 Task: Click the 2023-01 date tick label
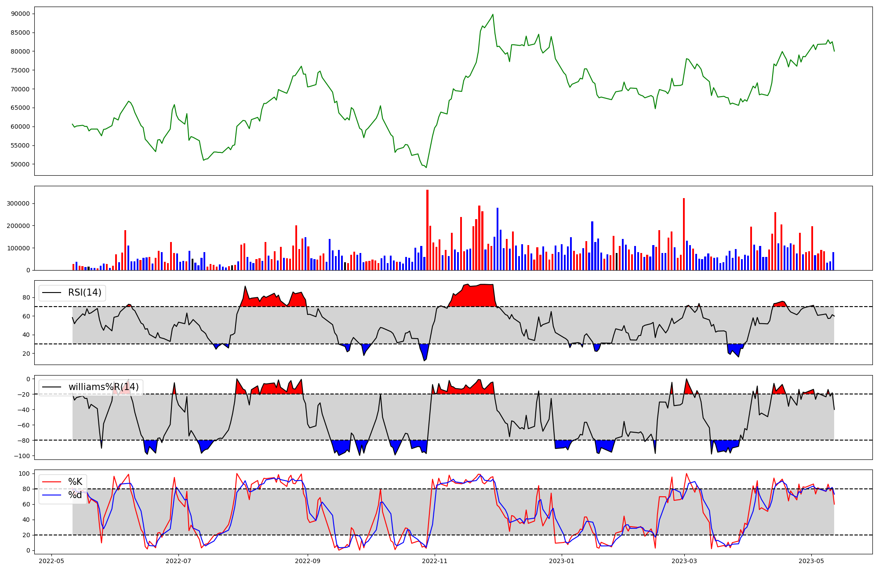tap(562, 561)
